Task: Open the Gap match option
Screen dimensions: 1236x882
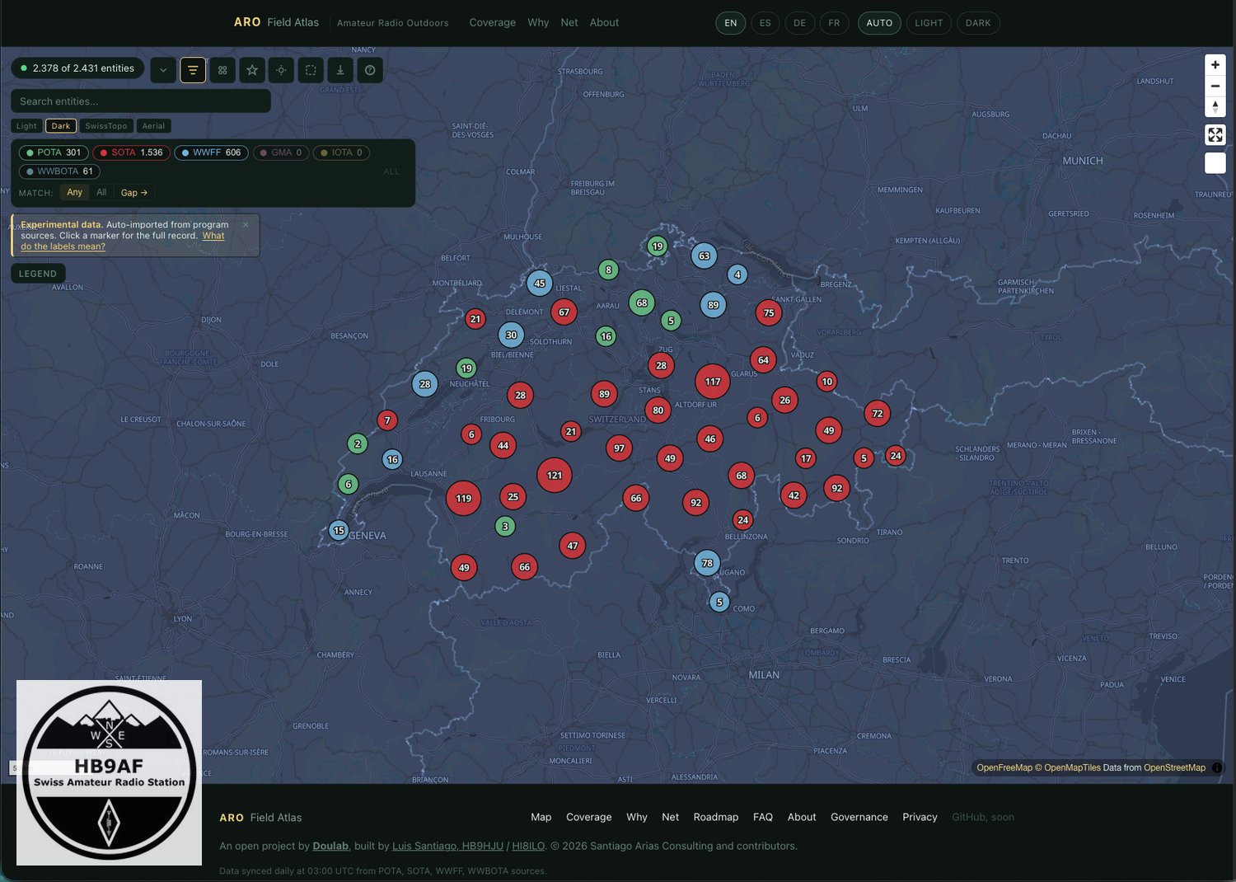Action: point(134,193)
